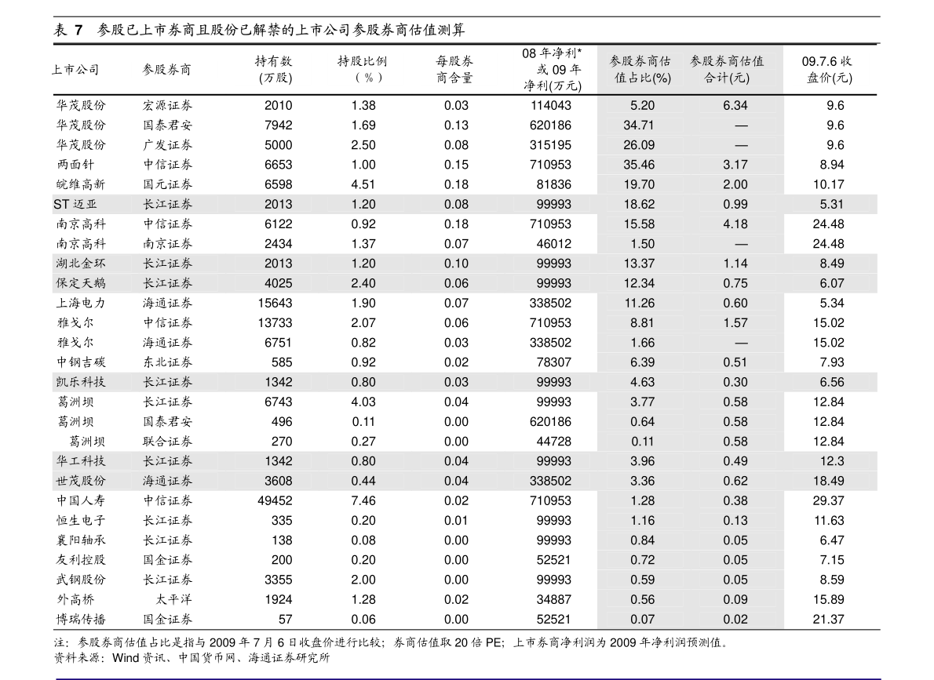934x680 pixels.
Task: Select the company name "友利控股"
Action: (81, 560)
